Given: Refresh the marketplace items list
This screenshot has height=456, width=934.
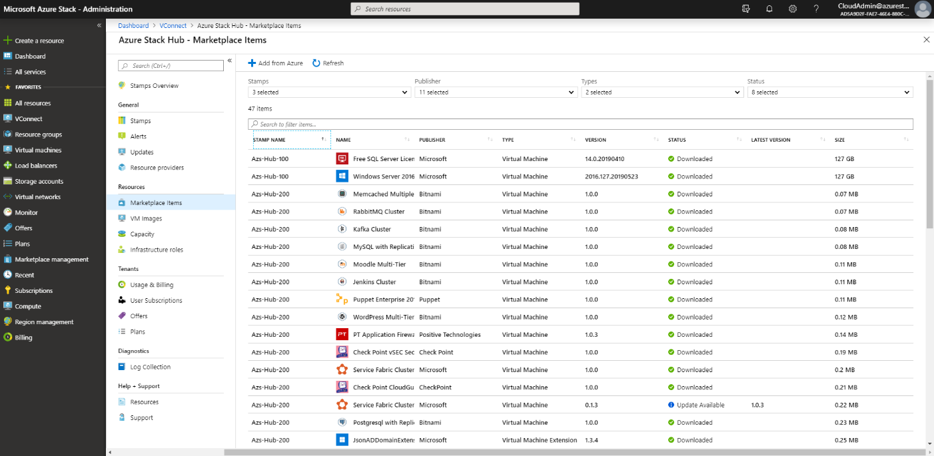Looking at the screenshot, I should click(x=326, y=63).
